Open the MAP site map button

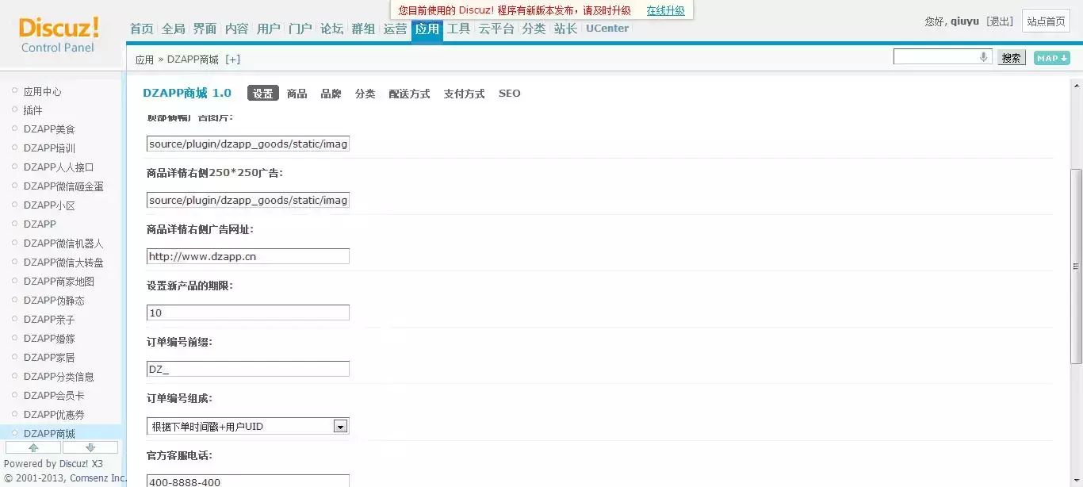pos(1052,58)
